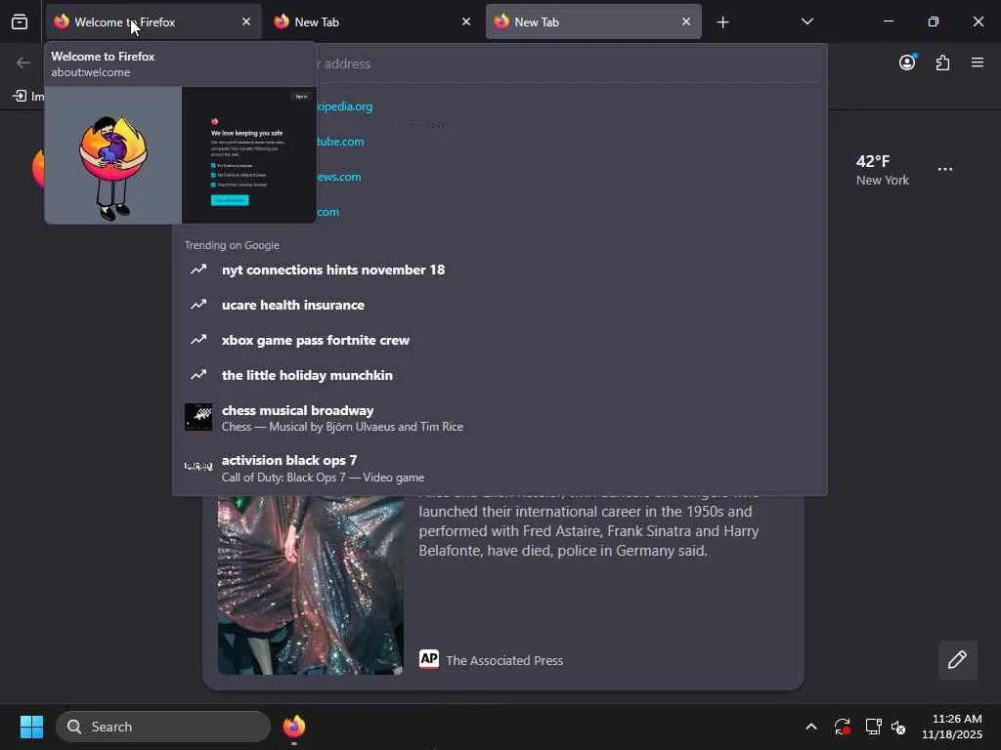Click the chess musical thumbnail icon
Image resolution: width=1001 pixels, height=750 pixels.
(198, 417)
